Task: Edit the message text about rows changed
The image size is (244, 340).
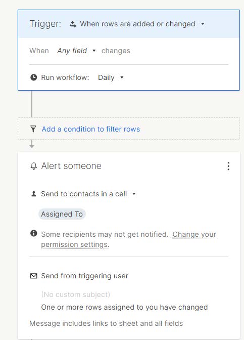Action: (x=124, y=307)
